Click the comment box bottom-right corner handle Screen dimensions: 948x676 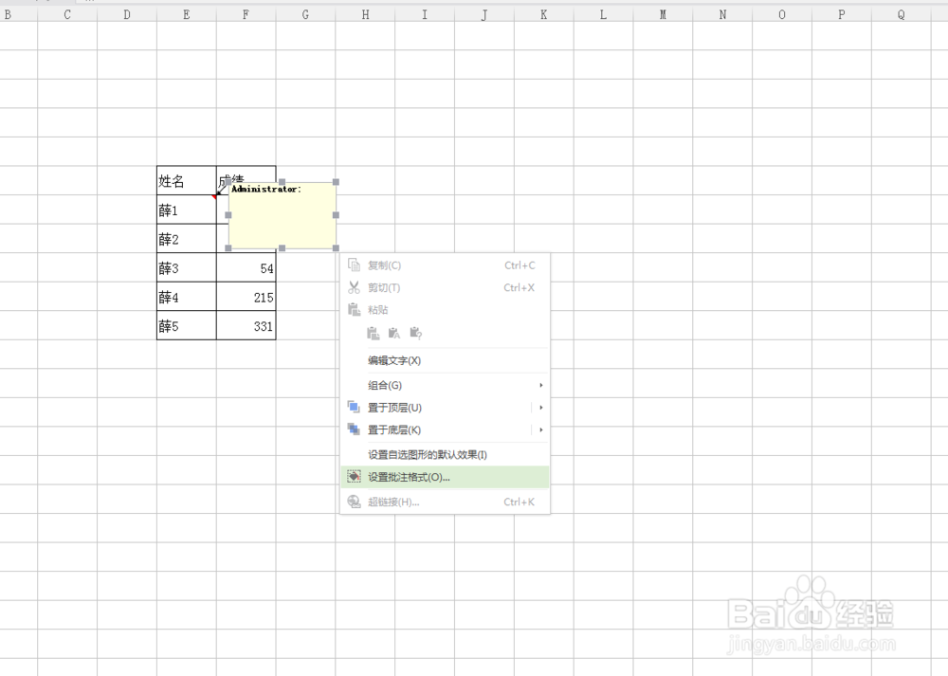337,247
